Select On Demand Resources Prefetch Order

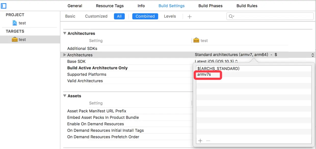tap(103, 137)
